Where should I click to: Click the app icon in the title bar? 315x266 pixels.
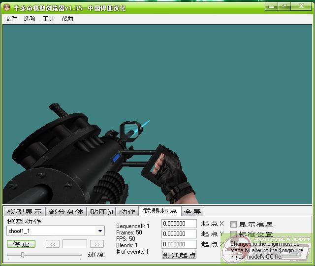[7, 8]
